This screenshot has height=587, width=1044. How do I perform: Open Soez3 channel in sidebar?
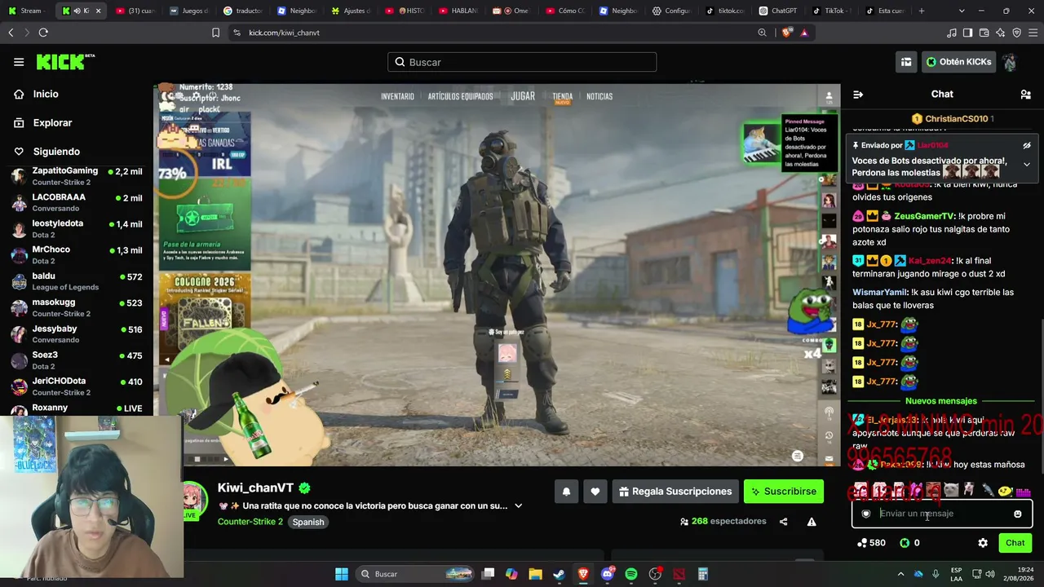(x=77, y=360)
